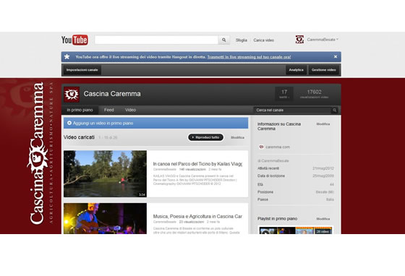Open the Sfoglia browse link
Viewport: 405px width, 276px height.
(x=242, y=40)
